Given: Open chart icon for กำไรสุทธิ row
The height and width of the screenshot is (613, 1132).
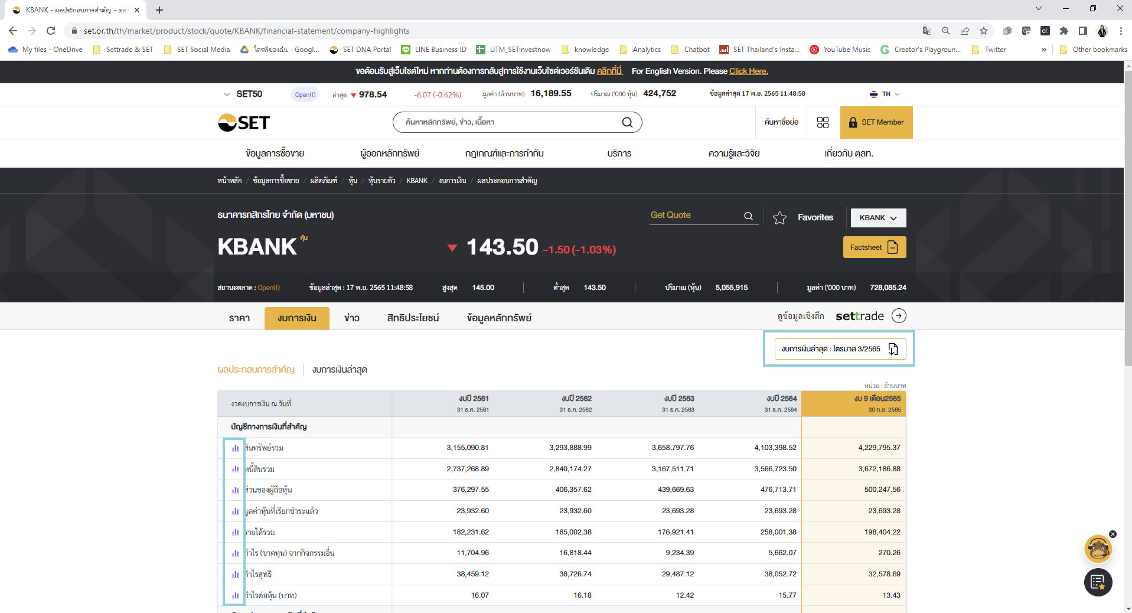Looking at the screenshot, I should [x=235, y=575].
